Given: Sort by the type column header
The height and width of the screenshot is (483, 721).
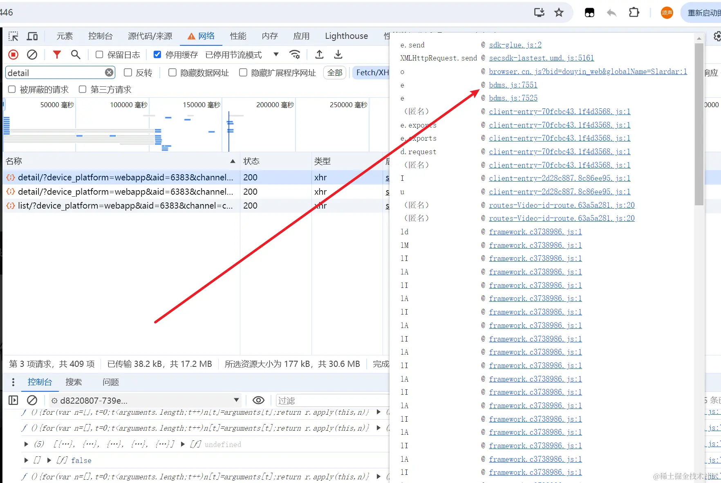Looking at the screenshot, I should coord(347,161).
